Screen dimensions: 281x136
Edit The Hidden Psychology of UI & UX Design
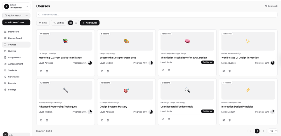click(x=163, y=70)
